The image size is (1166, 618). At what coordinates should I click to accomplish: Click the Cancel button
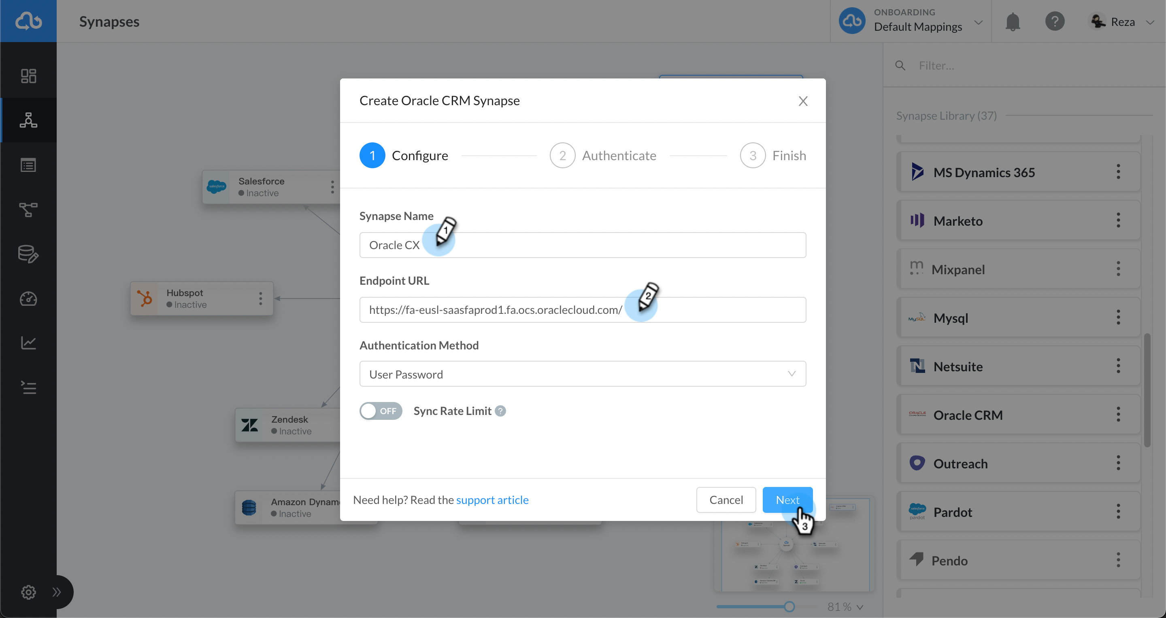click(x=726, y=500)
